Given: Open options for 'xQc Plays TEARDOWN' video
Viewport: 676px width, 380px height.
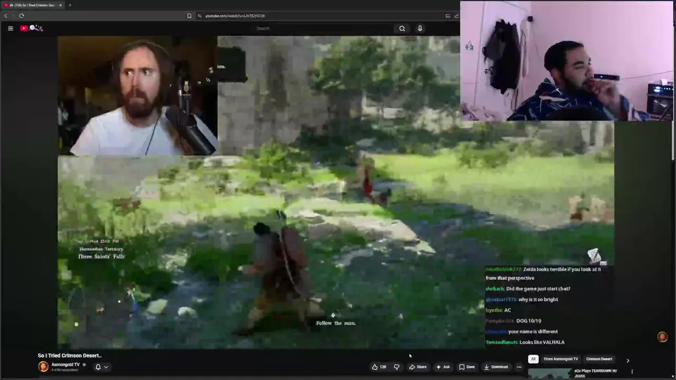Looking at the screenshot, I should click(632, 372).
